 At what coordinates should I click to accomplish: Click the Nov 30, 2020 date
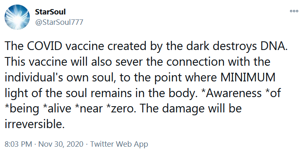[61, 144]
